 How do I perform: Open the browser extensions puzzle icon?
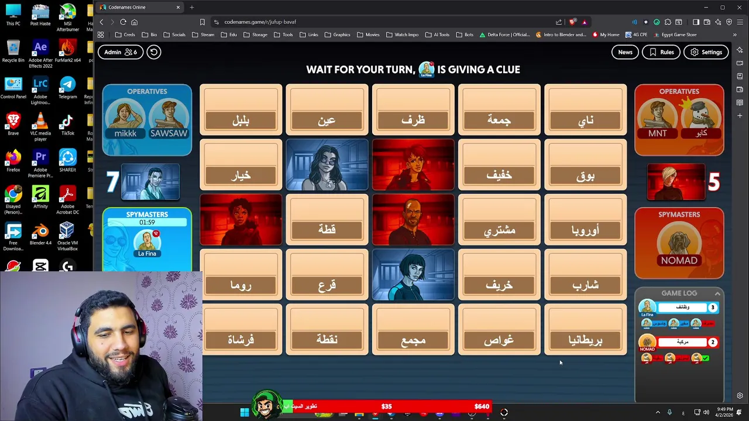(668, 22)
